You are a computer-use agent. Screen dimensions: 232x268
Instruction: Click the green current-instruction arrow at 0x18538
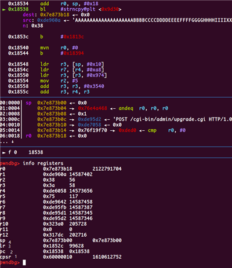pyautogui.click(x=4, y=9)
